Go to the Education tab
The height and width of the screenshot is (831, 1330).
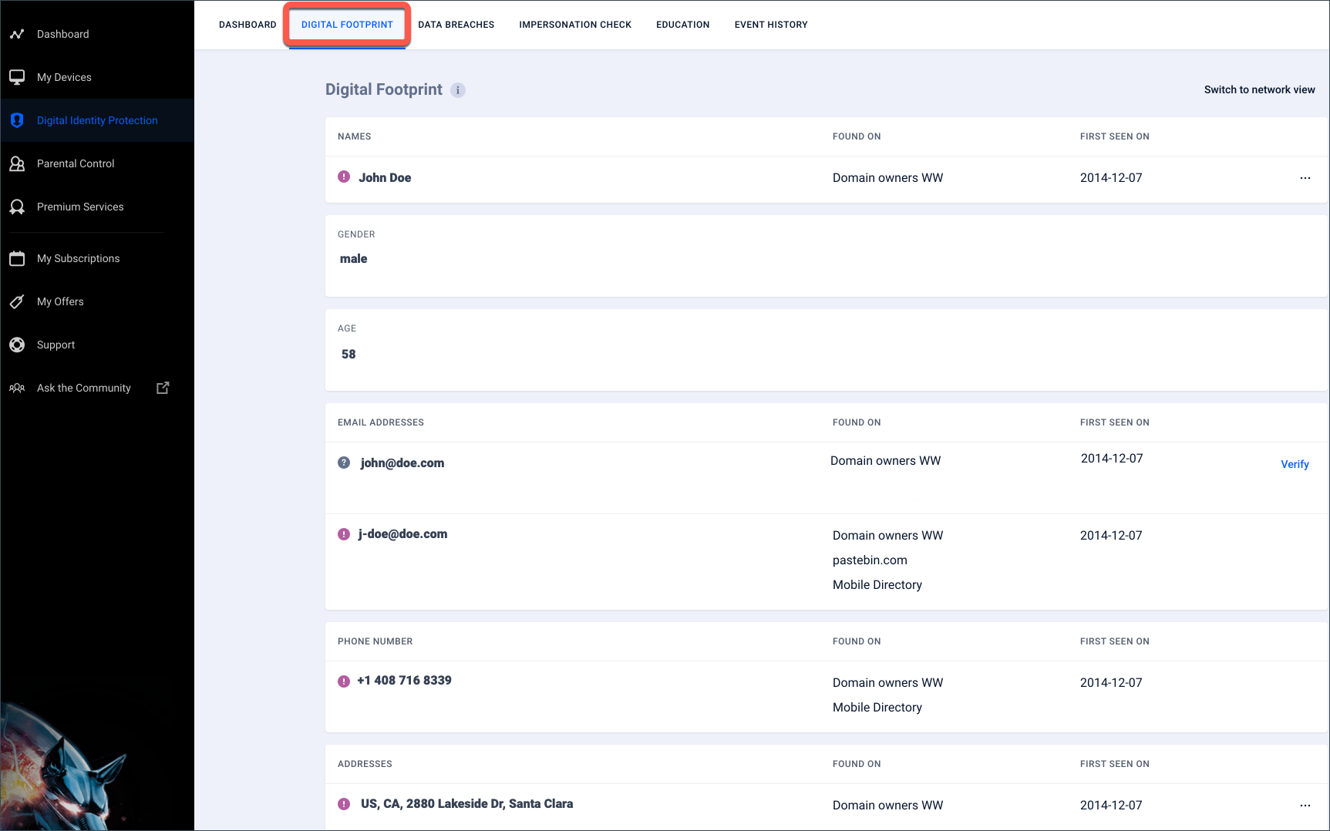[x=683, y=25]
